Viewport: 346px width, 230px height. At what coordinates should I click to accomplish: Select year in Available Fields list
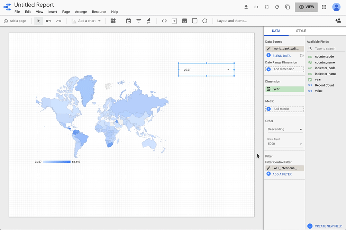[x=318, y=80]
